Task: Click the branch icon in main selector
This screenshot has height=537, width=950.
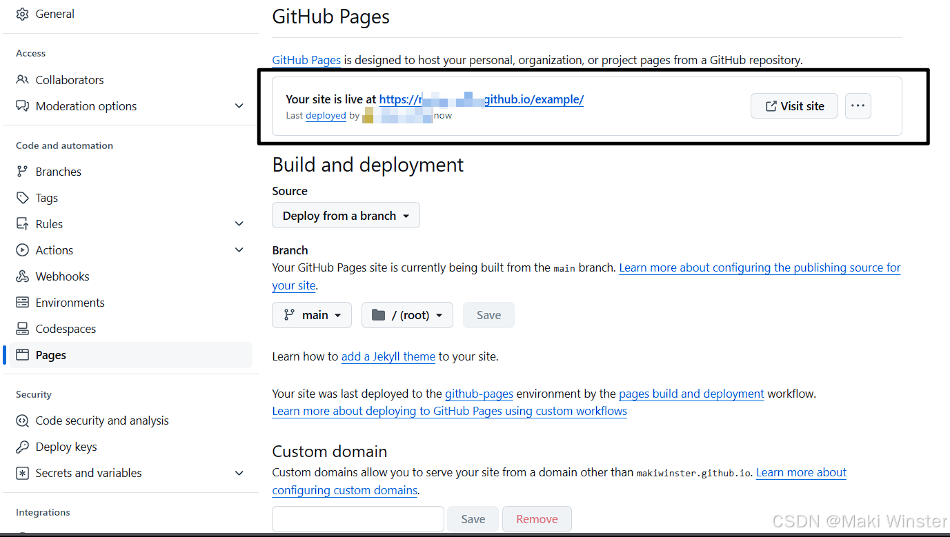Action: coord(289,315)
